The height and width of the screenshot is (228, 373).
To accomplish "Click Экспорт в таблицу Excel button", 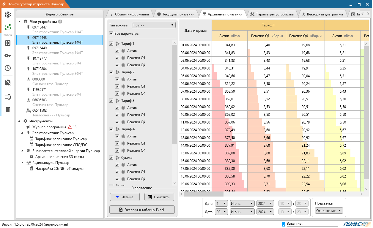I will pos(142,210).
